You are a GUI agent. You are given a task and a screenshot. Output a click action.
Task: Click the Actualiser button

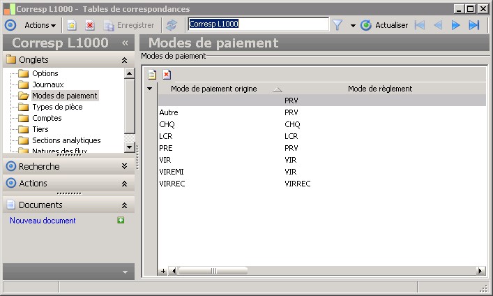tap(384, 25)
